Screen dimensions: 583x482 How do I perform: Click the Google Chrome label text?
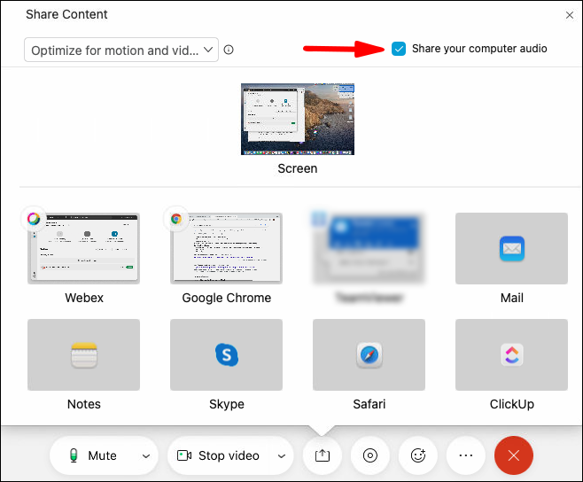point(227,298)
